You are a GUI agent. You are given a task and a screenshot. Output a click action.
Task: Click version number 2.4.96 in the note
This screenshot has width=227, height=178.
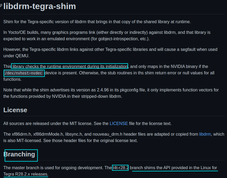coord(103,90)
